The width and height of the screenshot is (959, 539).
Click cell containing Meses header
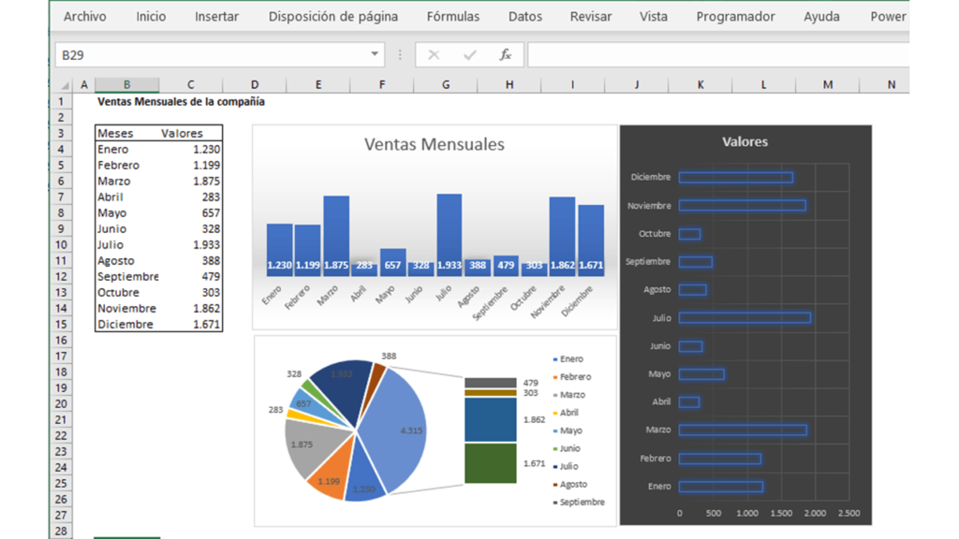pos(115,134)
